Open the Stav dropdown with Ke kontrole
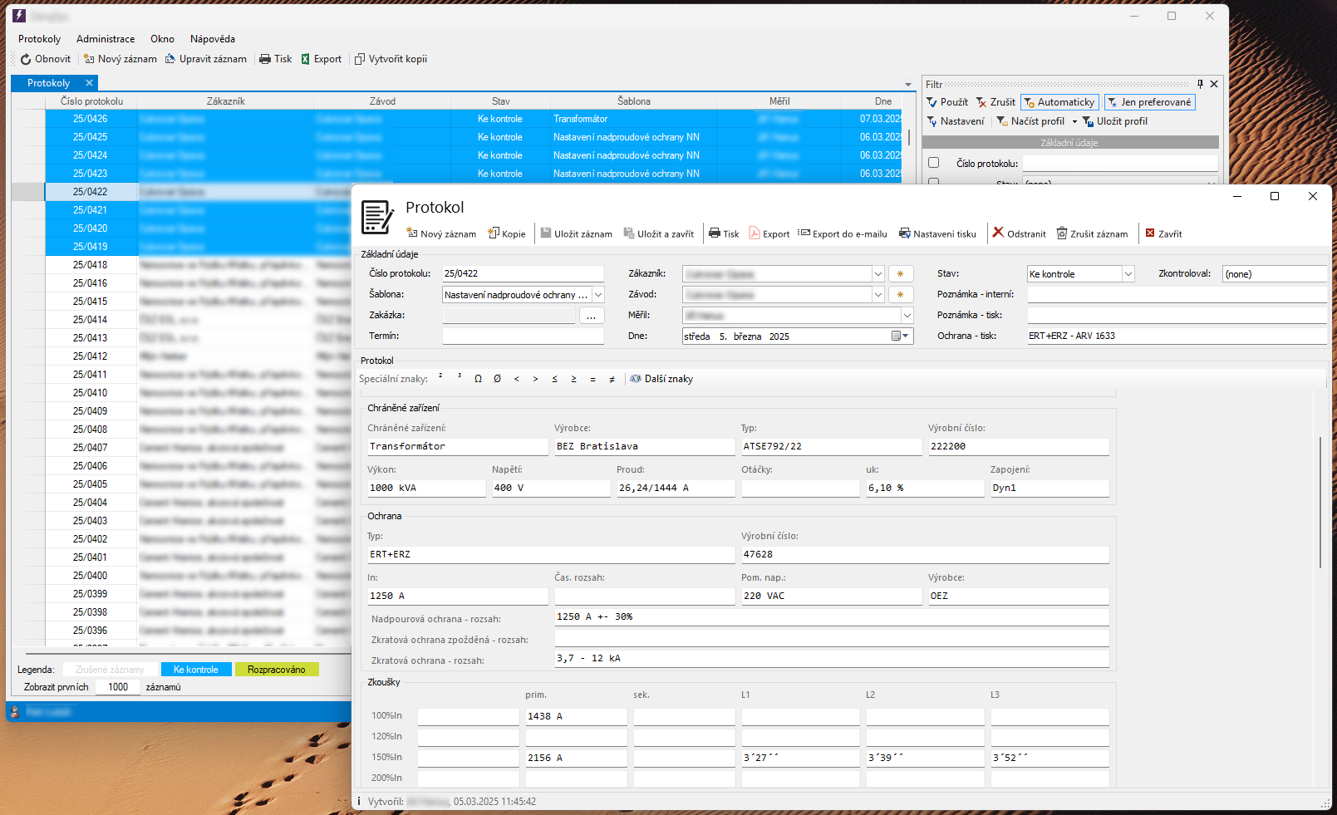The height and width of the screenshot is (815, 1337). pos(1128,274)
